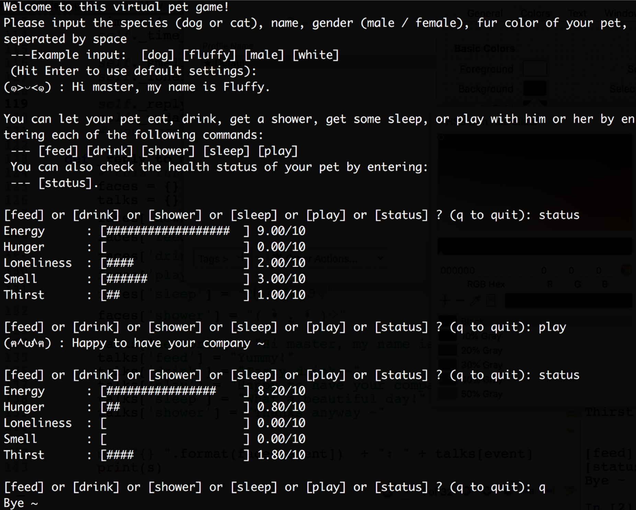Click "[shower]" in the dashed commands list line
The image size is (636, 510).
(x=168, y=151)
